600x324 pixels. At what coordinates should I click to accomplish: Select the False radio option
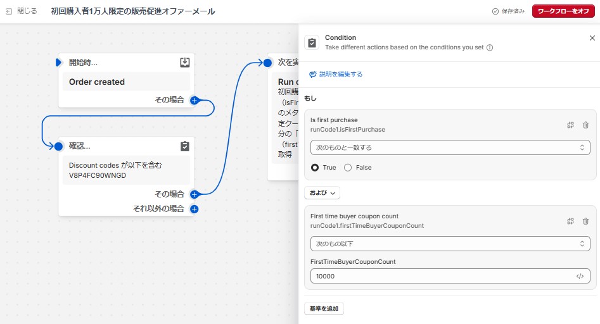point(348,167)
